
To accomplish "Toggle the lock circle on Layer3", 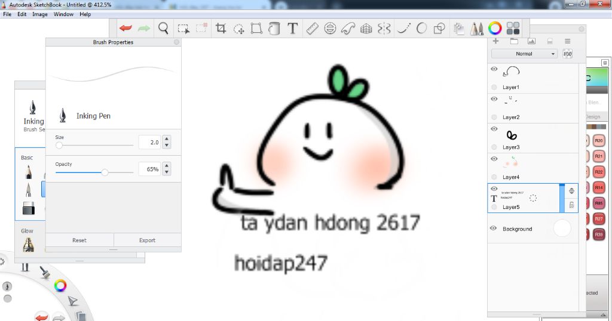I will (x=494, y=147).
